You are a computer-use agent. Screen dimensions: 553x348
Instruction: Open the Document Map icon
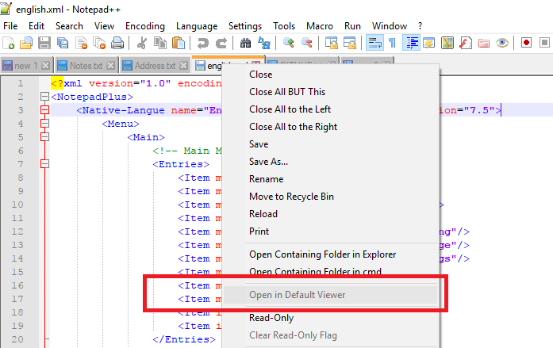(x=447, y=43)
